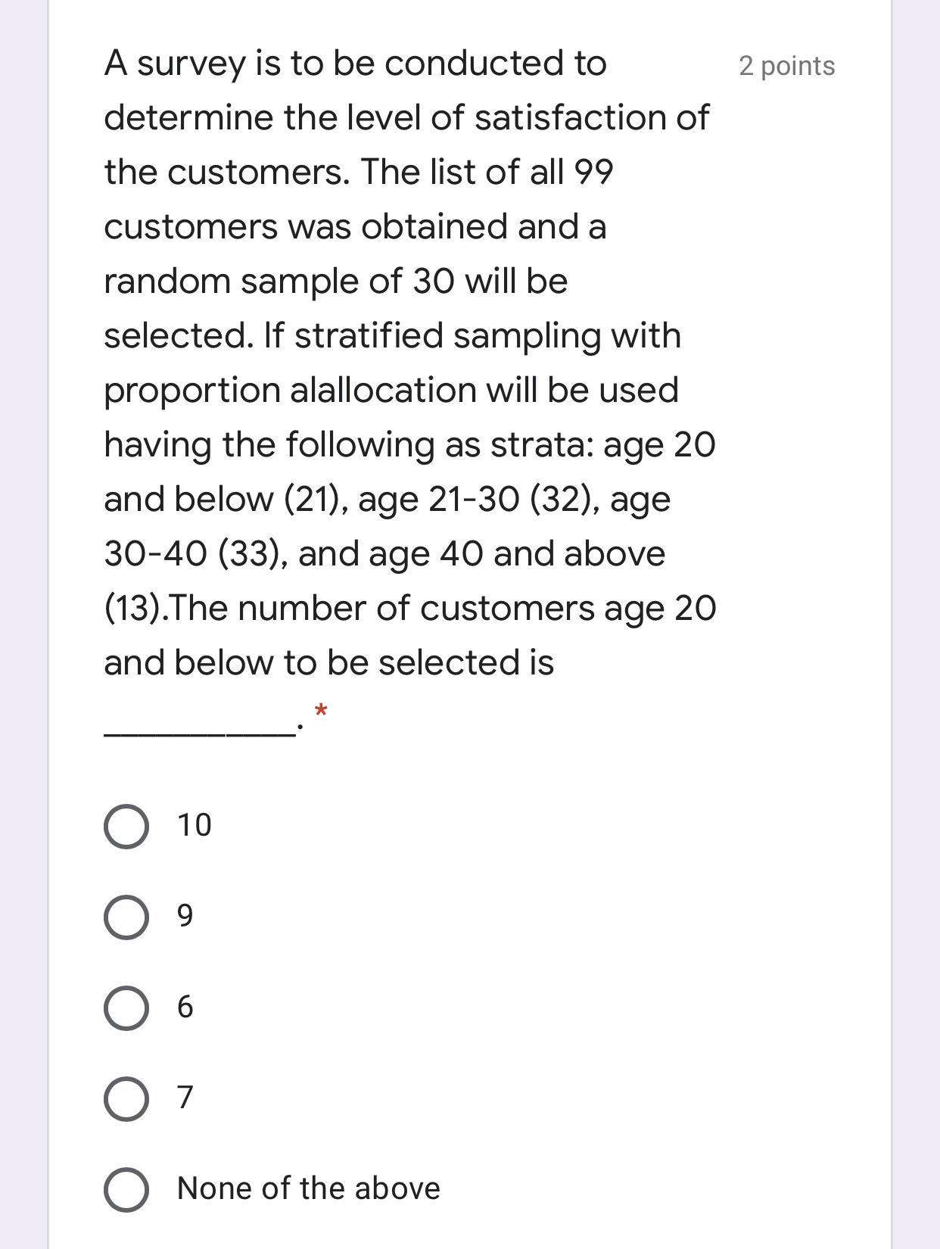Select the radio button for option 7
The height and width of the screenshot is (1249, 940).
tap(128, 1098)
